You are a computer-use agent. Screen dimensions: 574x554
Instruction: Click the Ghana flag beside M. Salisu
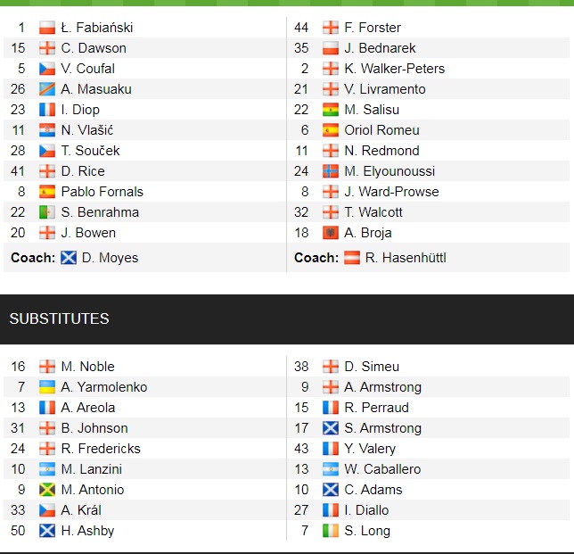point(330,110)
